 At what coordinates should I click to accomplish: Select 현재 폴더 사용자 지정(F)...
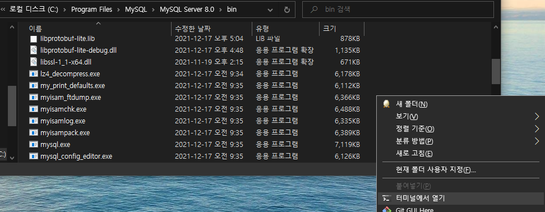[x=461, y=169]
